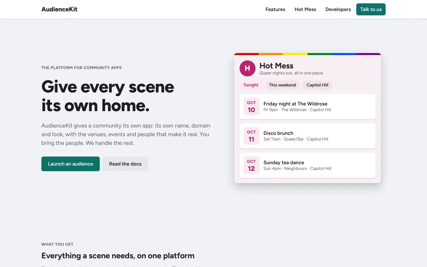Click the 'WHAT YOU GET' label
Screen dimensions: 427x267
[57, 244]
